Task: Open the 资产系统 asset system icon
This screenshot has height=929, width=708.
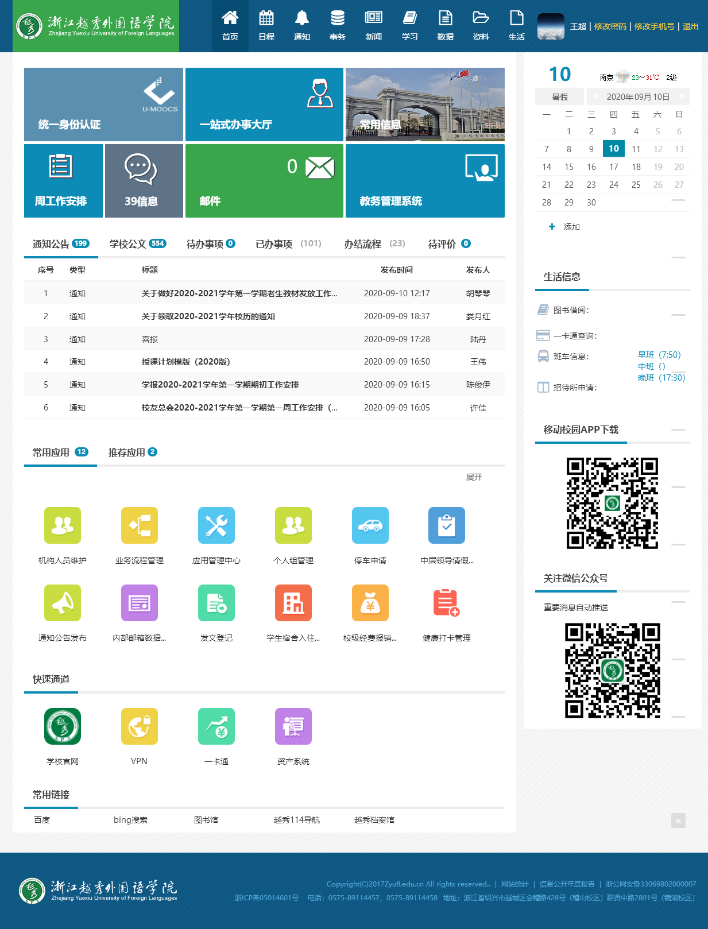Action: coord(293,726)
